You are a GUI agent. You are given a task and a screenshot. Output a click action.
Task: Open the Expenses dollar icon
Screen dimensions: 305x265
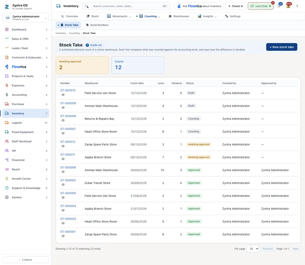(7, 85)
